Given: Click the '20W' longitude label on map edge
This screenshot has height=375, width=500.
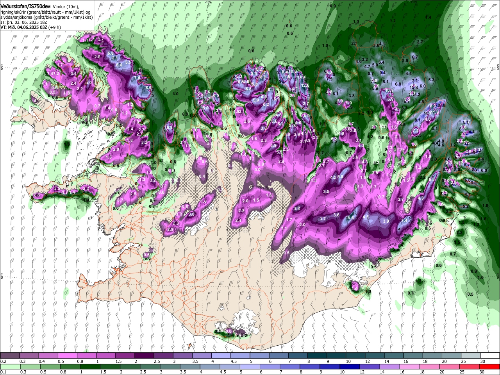Looking at the screenshot, I should tap(208, 2).
